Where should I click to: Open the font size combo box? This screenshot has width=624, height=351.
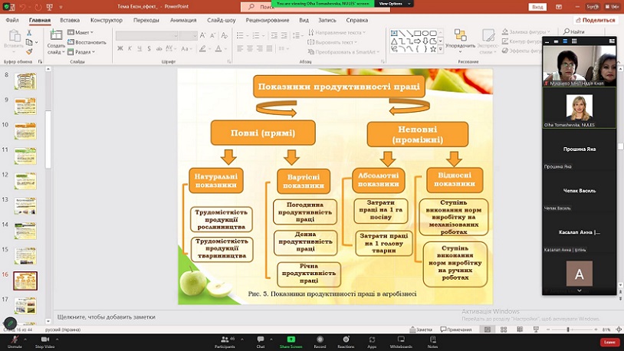point(189,35)
